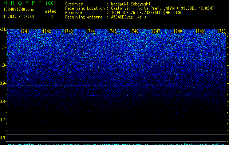Click the Ovserver field label
The height and width of the screenshot is (145, 229).
pos(74,4)
